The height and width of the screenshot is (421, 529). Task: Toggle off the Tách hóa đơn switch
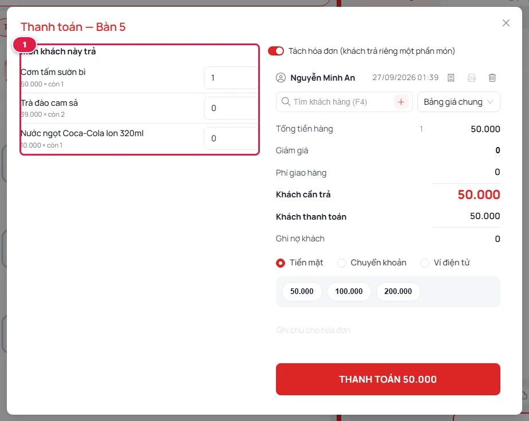(x=276, y=51)
